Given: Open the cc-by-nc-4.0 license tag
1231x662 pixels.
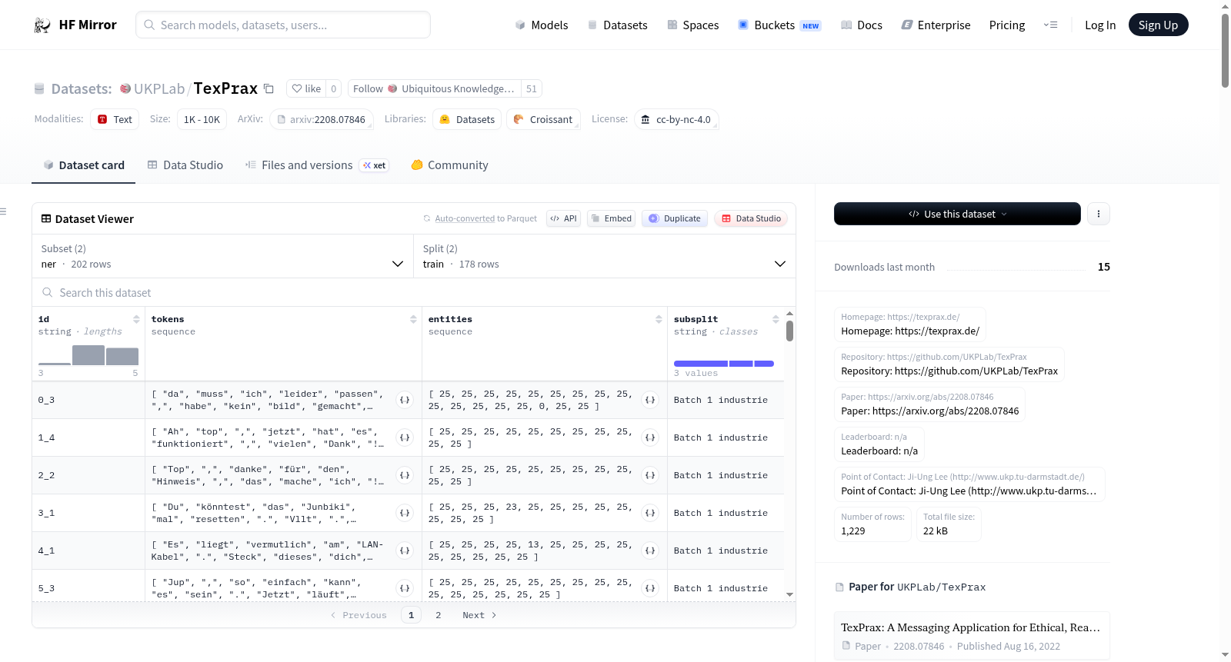Looking at the screenshot, I should pyautogui.click(x=676, y=119).
